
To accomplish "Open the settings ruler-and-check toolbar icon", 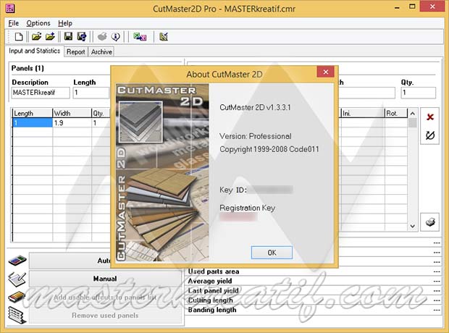I will point(164,37).
